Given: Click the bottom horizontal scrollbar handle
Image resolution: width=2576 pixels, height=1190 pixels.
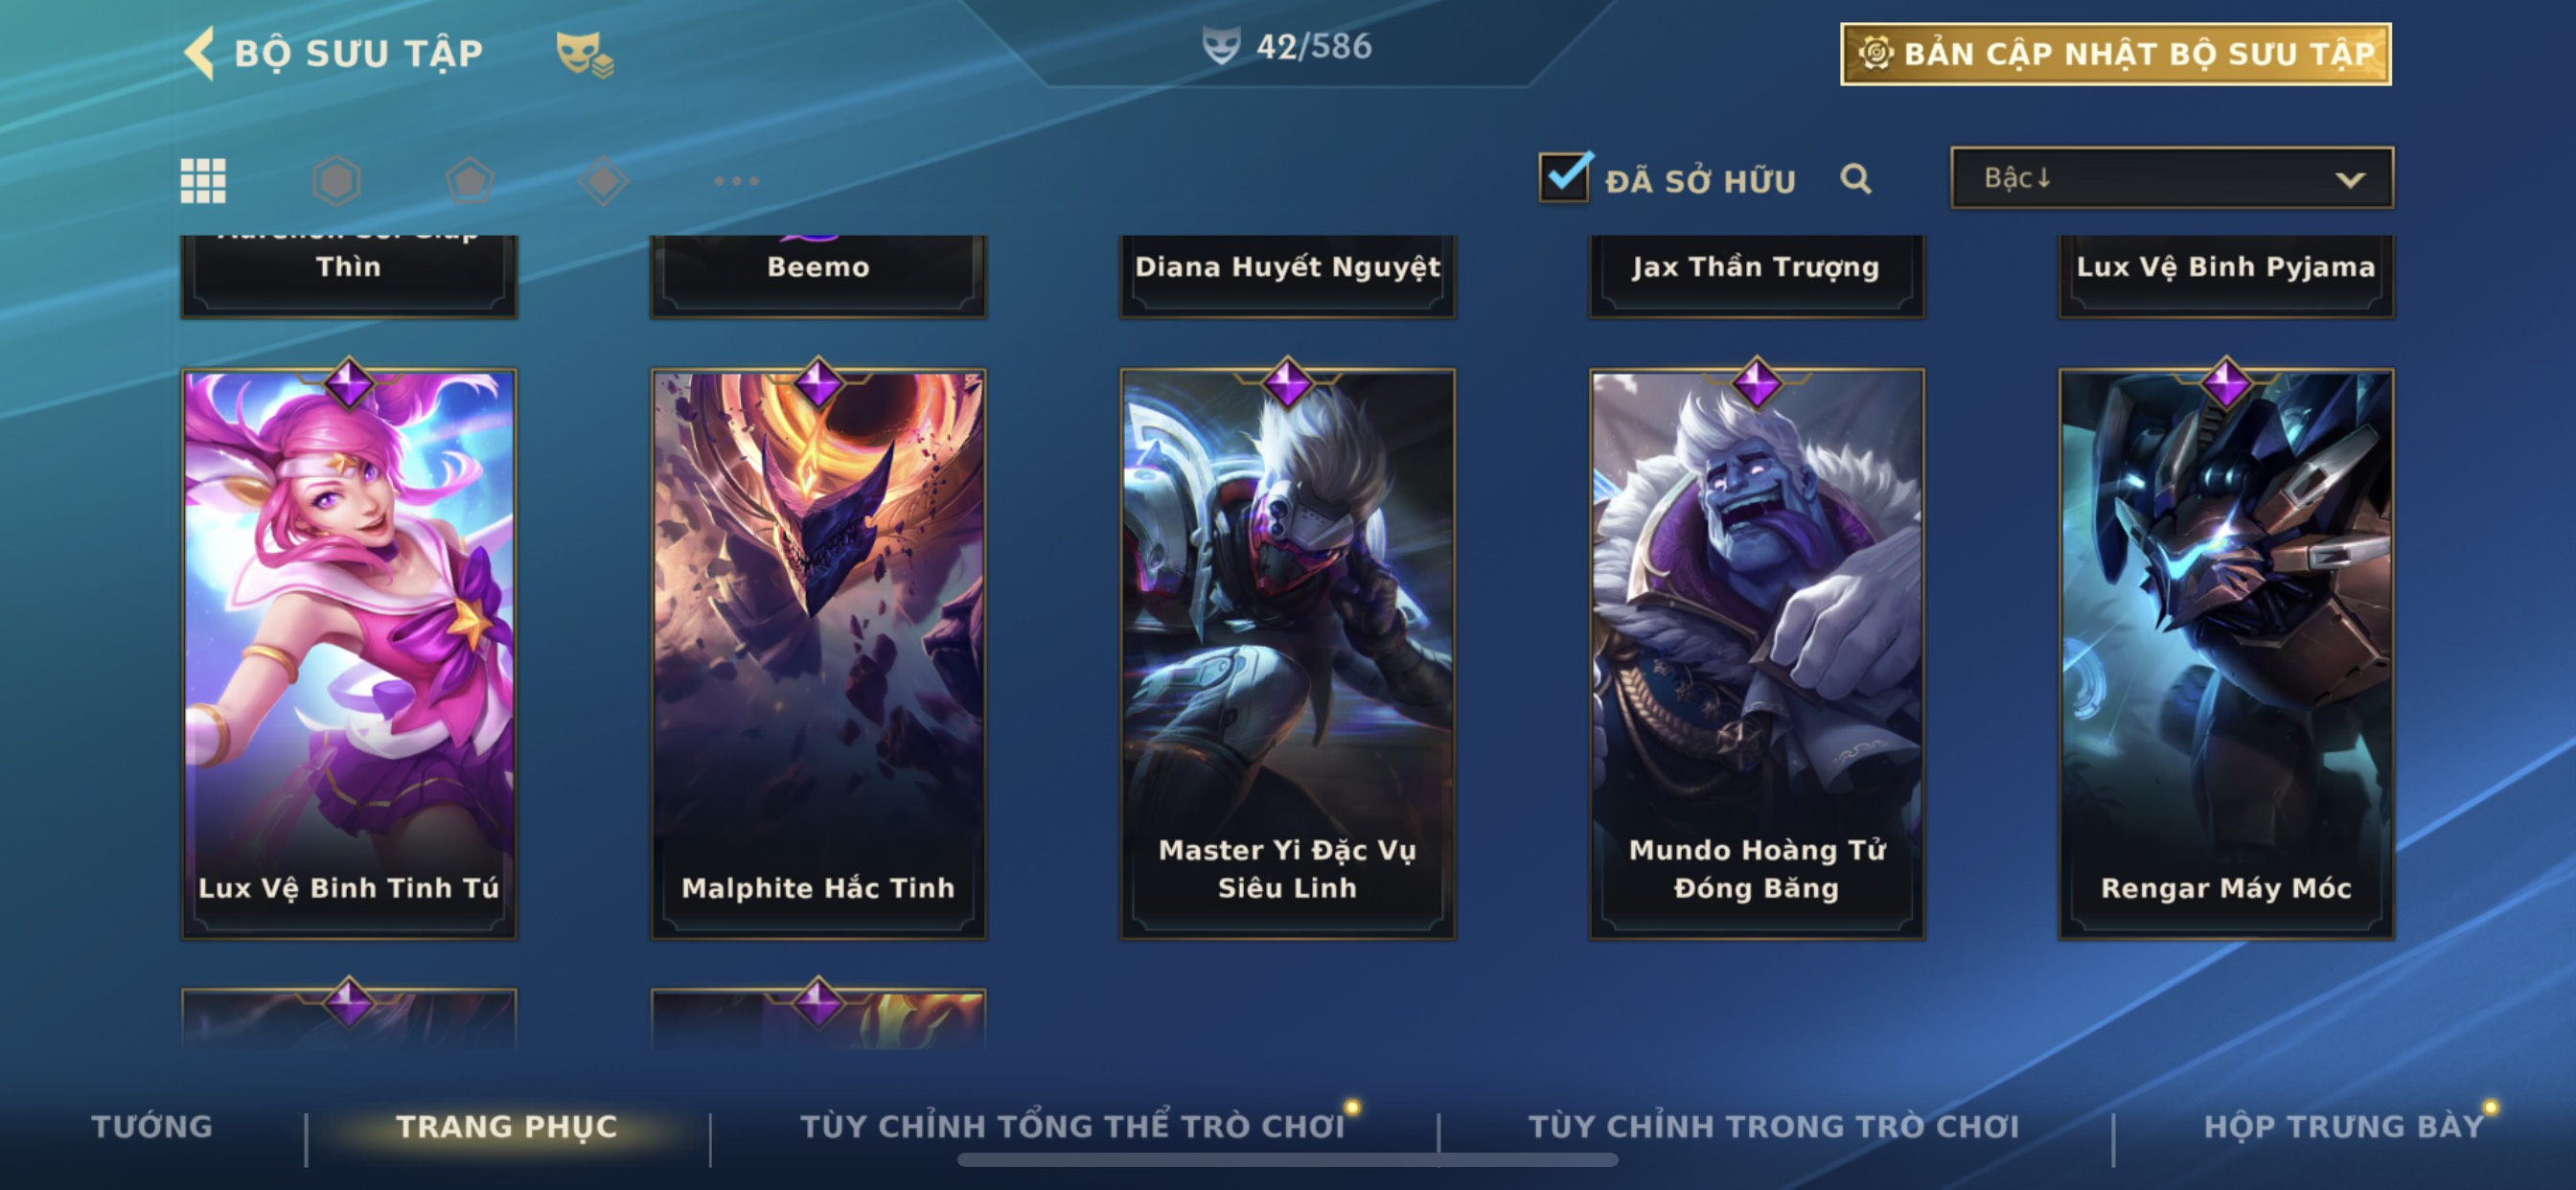Looking at the screenshot, I should [1287, 1160].
